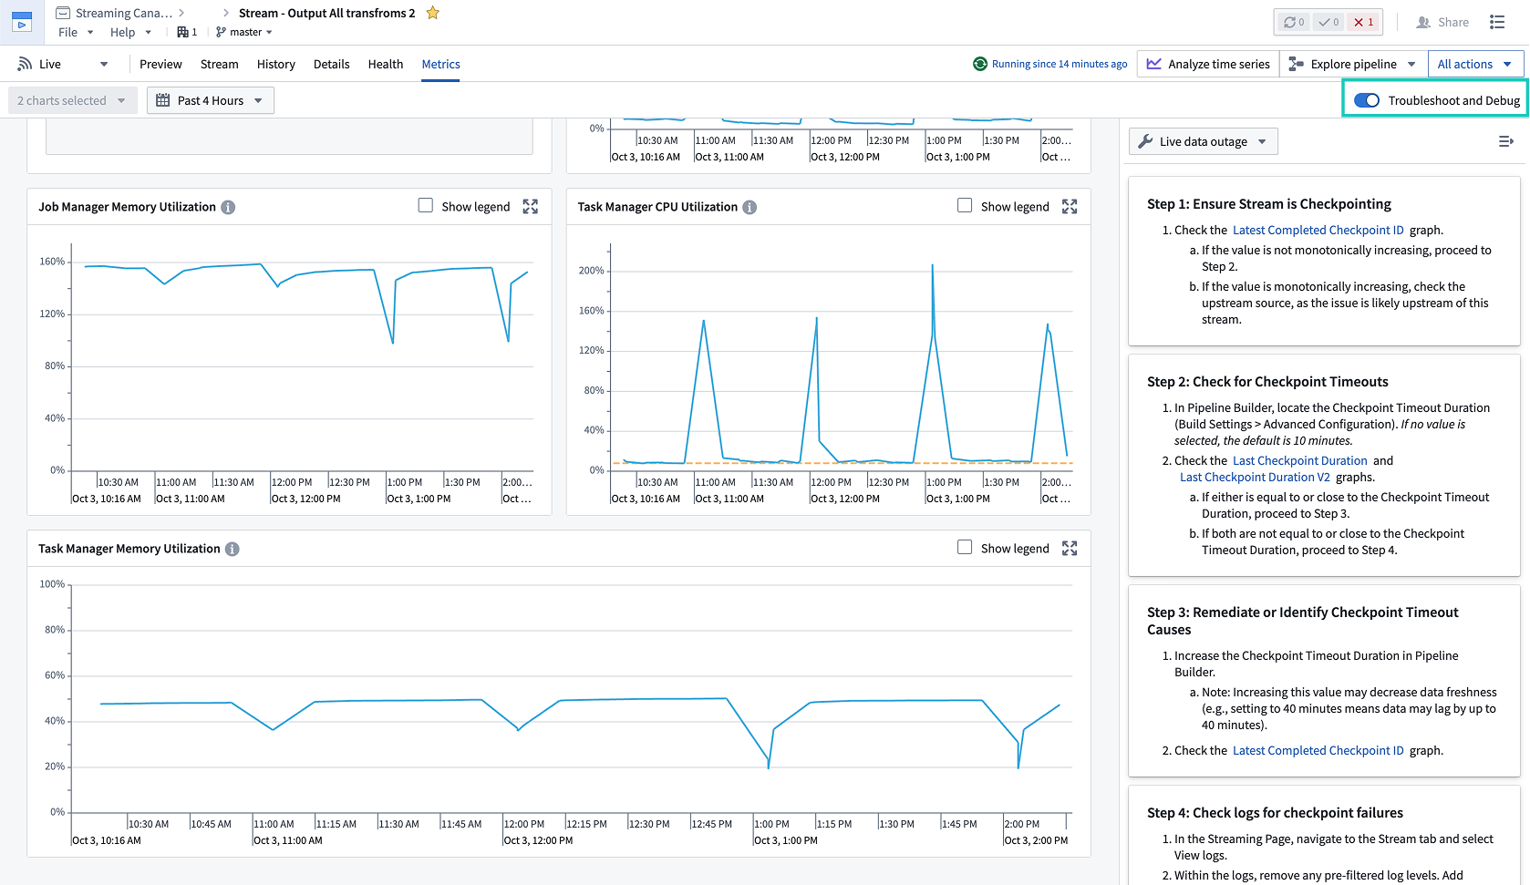This screenshot has width=1530, height=885.
Task: Enable Show legend for Job Manager Memory chart
Action: tap(426, 206)
